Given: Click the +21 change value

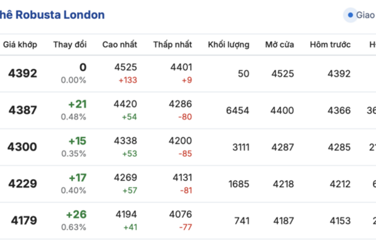Looking at the screenshot, I should click(77, 104).
